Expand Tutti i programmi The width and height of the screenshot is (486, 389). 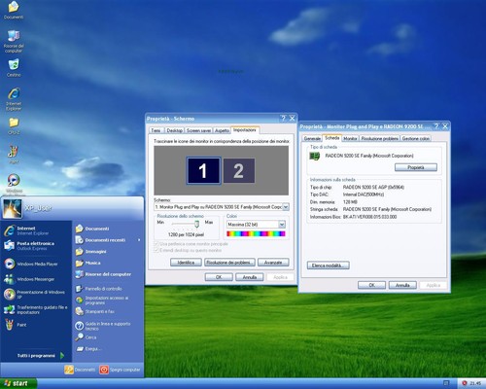[x=40, y=356]
